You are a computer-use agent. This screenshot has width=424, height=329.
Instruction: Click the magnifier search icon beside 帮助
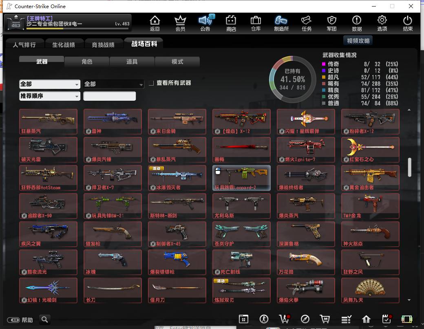44,320
